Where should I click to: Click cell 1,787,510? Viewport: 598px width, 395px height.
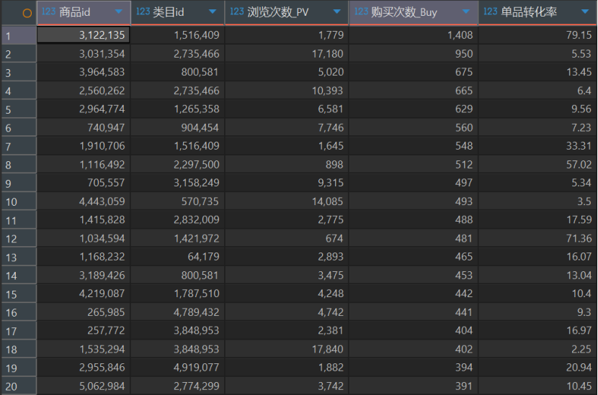[178, 294]
